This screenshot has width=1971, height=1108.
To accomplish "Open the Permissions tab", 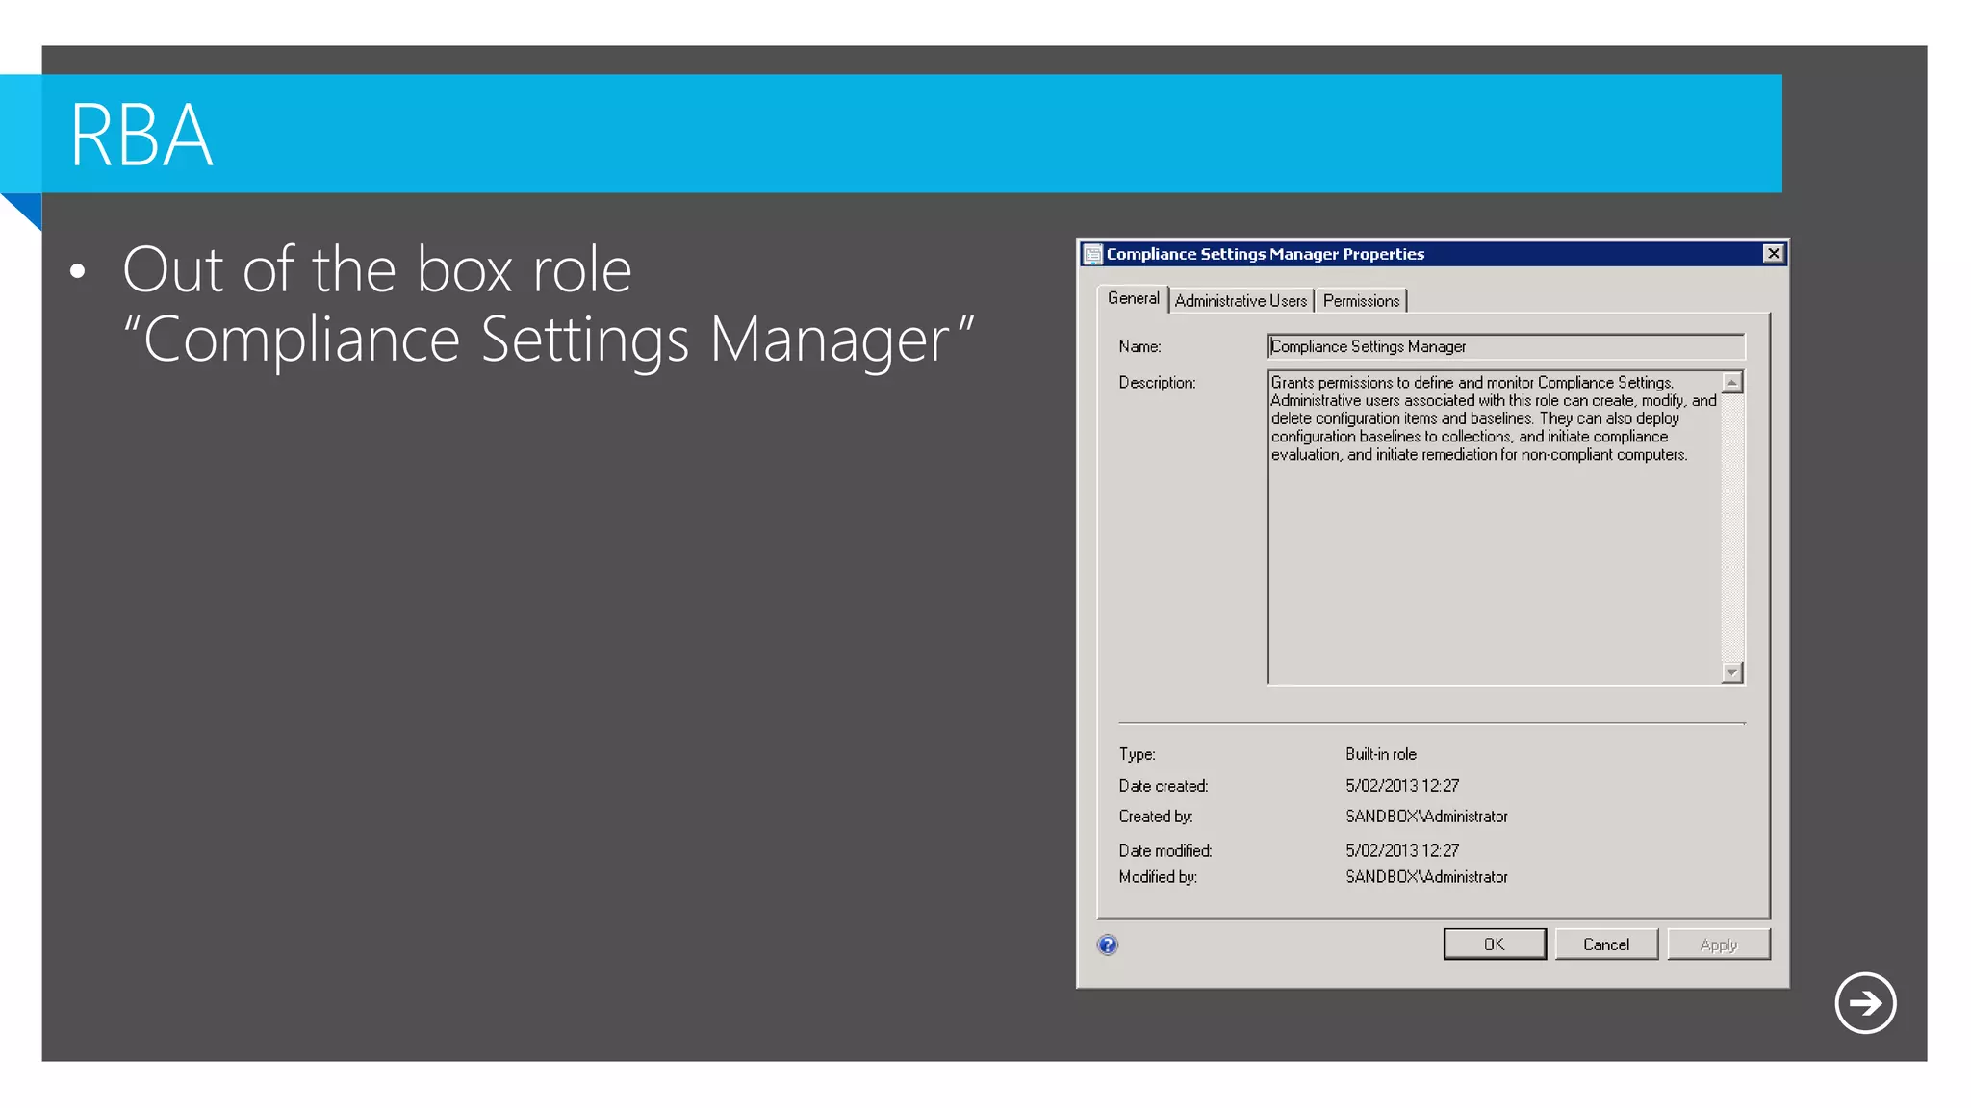I will 1361,301.
